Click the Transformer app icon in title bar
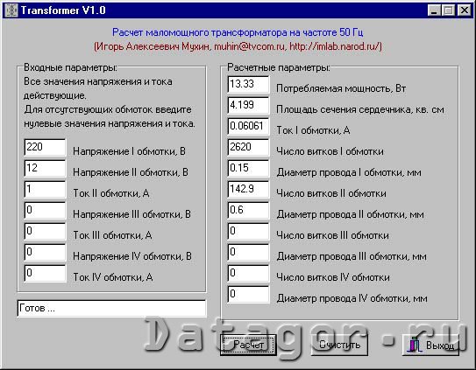476x370 pixels. 12,10
